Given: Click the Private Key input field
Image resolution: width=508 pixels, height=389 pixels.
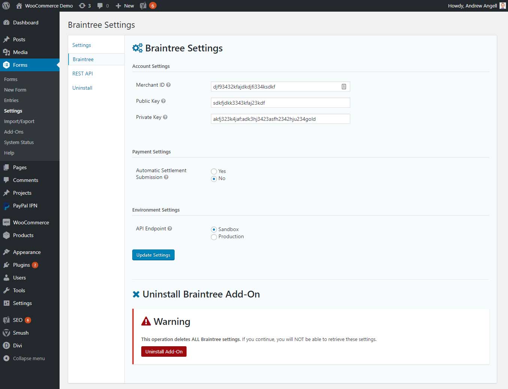Looking at the screenshot, I should [x=280, y=119].
